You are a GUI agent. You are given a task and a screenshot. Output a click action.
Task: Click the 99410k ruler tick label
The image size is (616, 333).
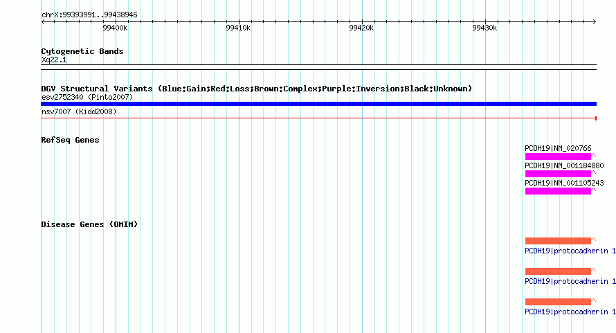pyautogui.click(x=238, y=28)
